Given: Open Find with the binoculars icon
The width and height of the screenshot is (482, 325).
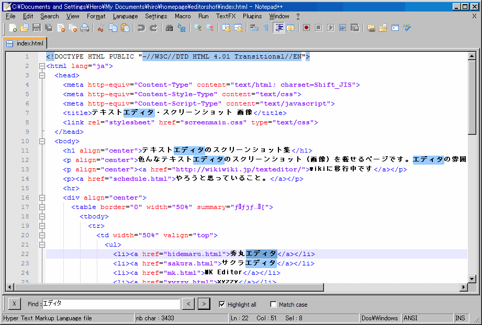Looking at the screenshot, I should tap(169, 28).
